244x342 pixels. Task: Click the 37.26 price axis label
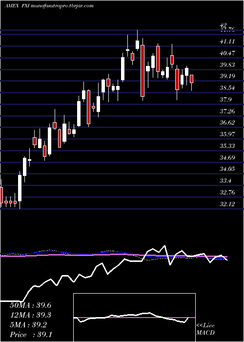pos(227,111)
